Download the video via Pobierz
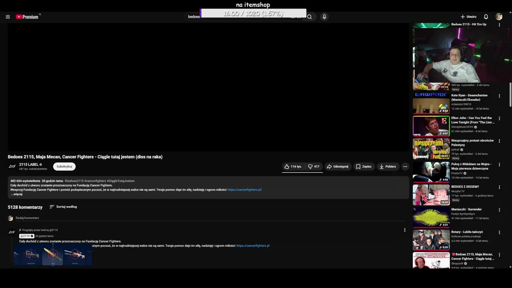The width and height of the screenshot is (512, 288). [388, 166]
